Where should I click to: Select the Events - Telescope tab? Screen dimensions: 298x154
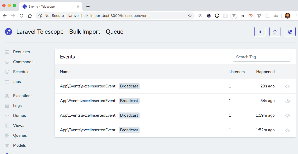(x=51, y=7)
